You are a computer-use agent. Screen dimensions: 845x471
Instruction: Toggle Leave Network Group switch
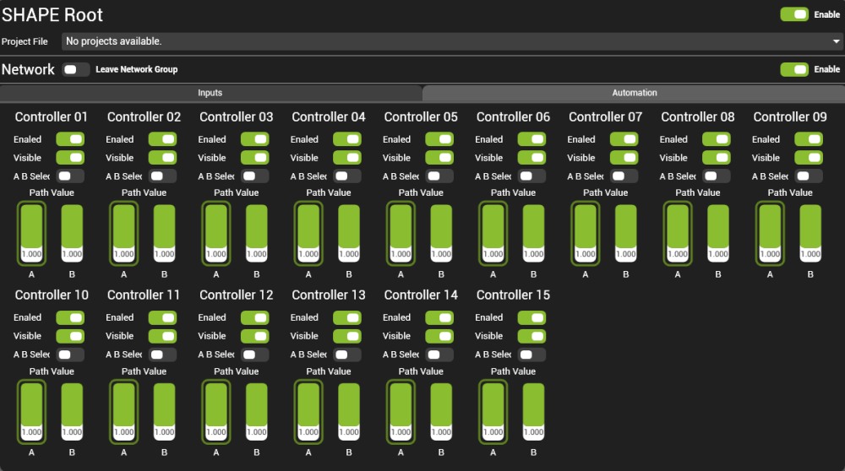(x=77, y=69)
